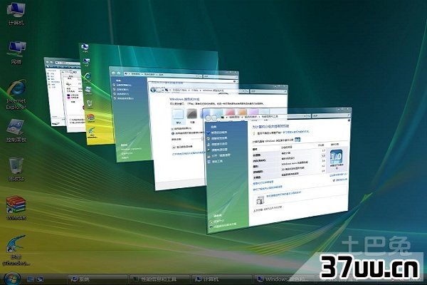Launch WinRAR from the desktop
This screenshot has height=285, width=427.
click(x=16, y=208)
